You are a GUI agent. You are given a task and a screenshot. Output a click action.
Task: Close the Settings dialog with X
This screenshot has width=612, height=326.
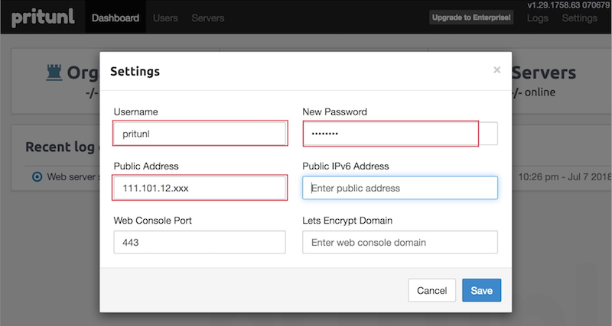(496, 70)
